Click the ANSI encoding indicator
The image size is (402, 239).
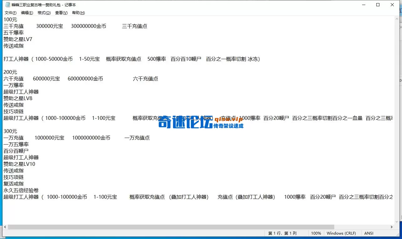(368, 233)
